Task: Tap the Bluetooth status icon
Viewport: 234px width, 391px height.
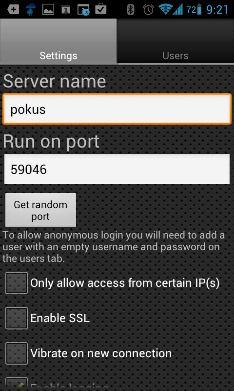Action: tap(131, 9)
